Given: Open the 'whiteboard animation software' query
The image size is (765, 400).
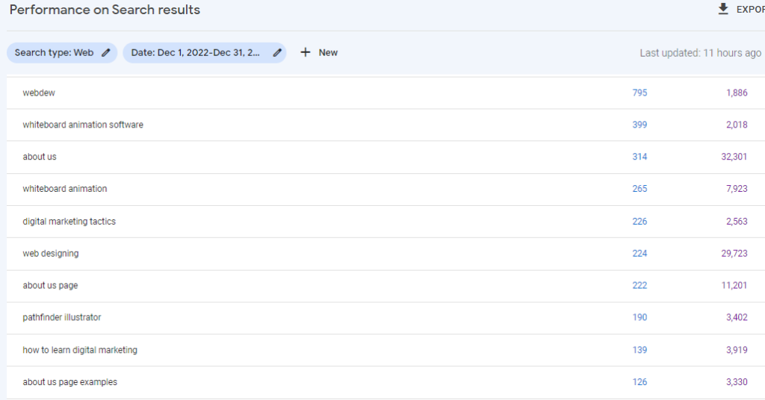Looking at the screenshot, I should click(83, 125).
